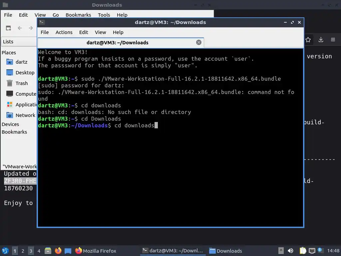Open the terminal Help menu
Image resolution: width=341 pixels, height=256 pixels.
pyautogui.click(x=118, y=32)
